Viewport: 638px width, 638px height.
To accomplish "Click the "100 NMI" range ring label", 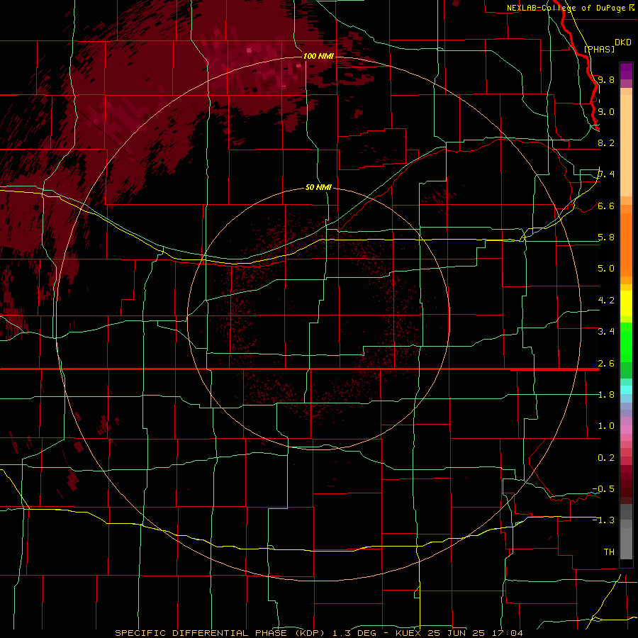I will point(318,56).
